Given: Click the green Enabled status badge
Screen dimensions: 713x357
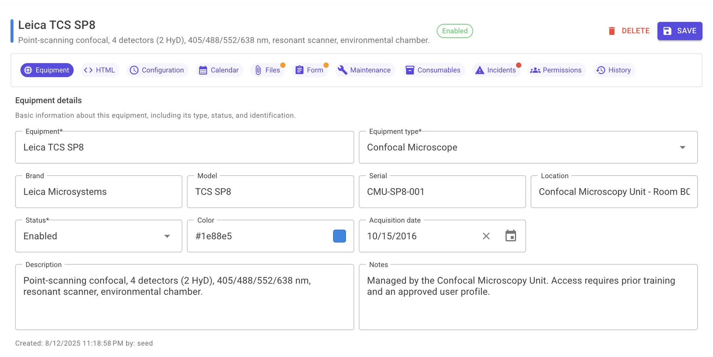Looking at the screenshot, I should click(x=455, y=31).
